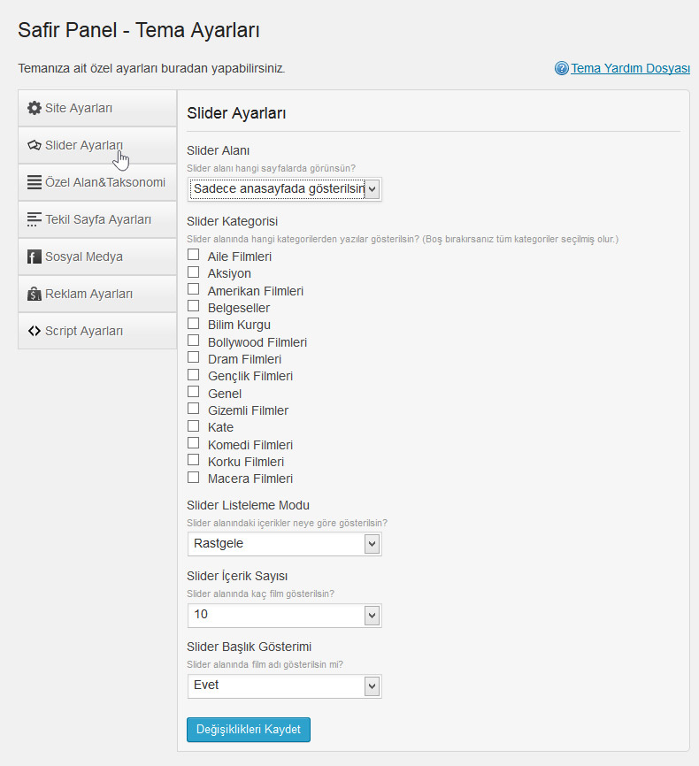Open the Slider İçerik Sayısı dropdown showing 10
This screenshot has height=766, width=699.
tap(285, 615)
